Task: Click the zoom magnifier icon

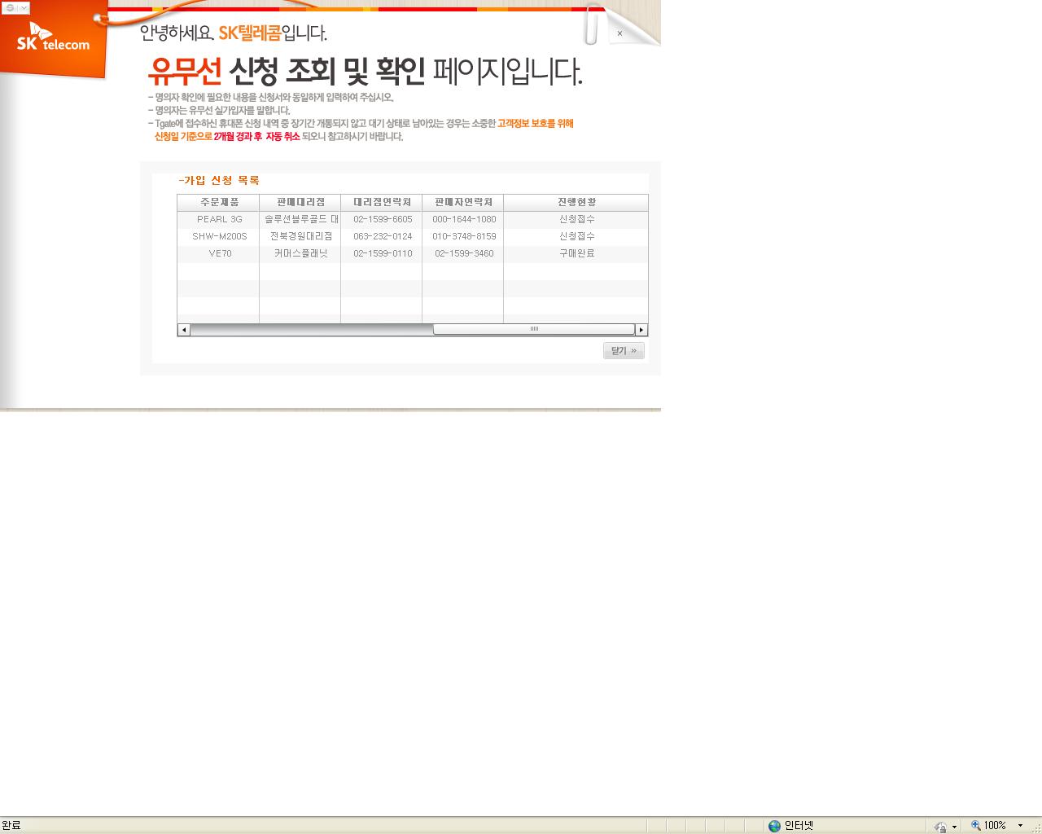Action: click(x=975, y=825)
